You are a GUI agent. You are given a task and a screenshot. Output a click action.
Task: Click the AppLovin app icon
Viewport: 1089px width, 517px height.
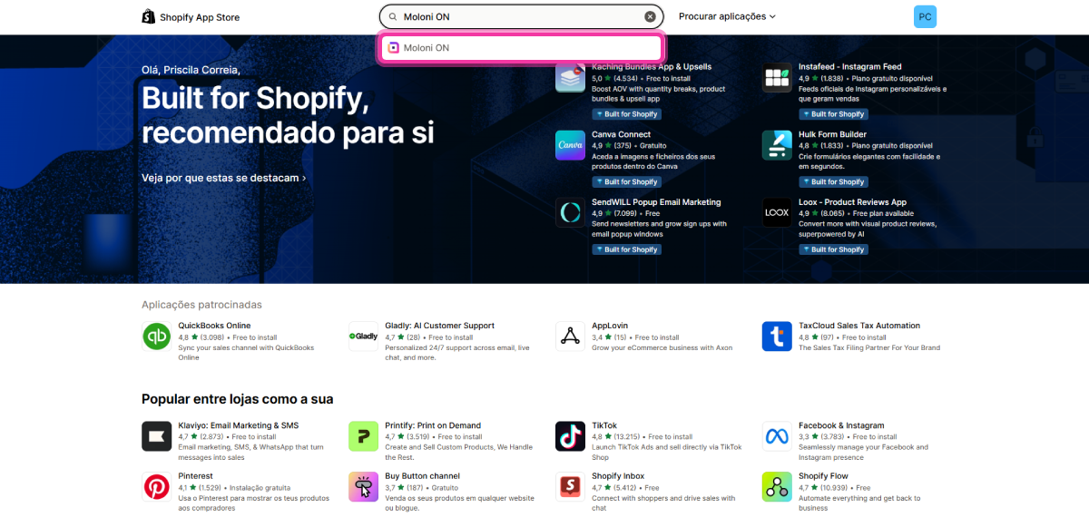coord(570,336)
